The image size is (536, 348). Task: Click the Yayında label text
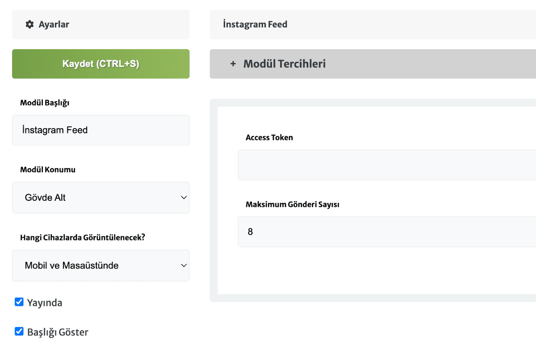[45, 303]
